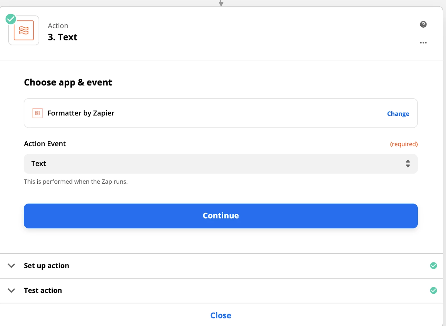Expand the Test action chevron
Screen dimensions: 446x326
point(11,290)
